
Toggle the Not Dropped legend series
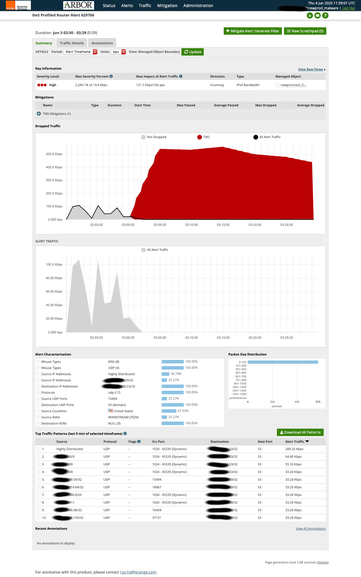coord(154,137)
